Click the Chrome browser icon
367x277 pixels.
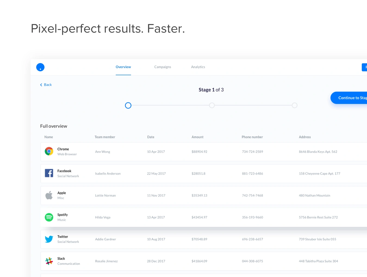tap(49, 151)
